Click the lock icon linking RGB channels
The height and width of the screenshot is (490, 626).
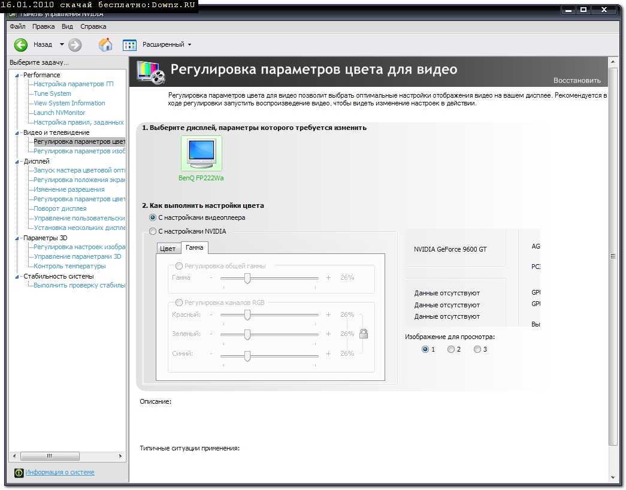(x=363, y=334)
